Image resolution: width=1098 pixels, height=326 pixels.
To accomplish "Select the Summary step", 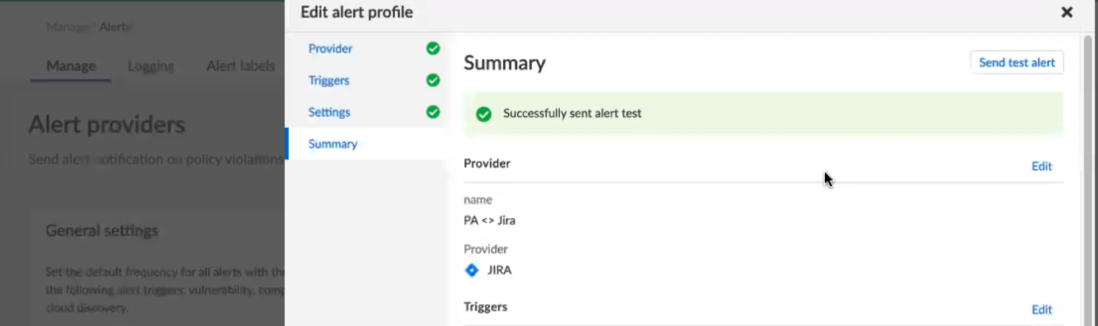I will [333, 144].
